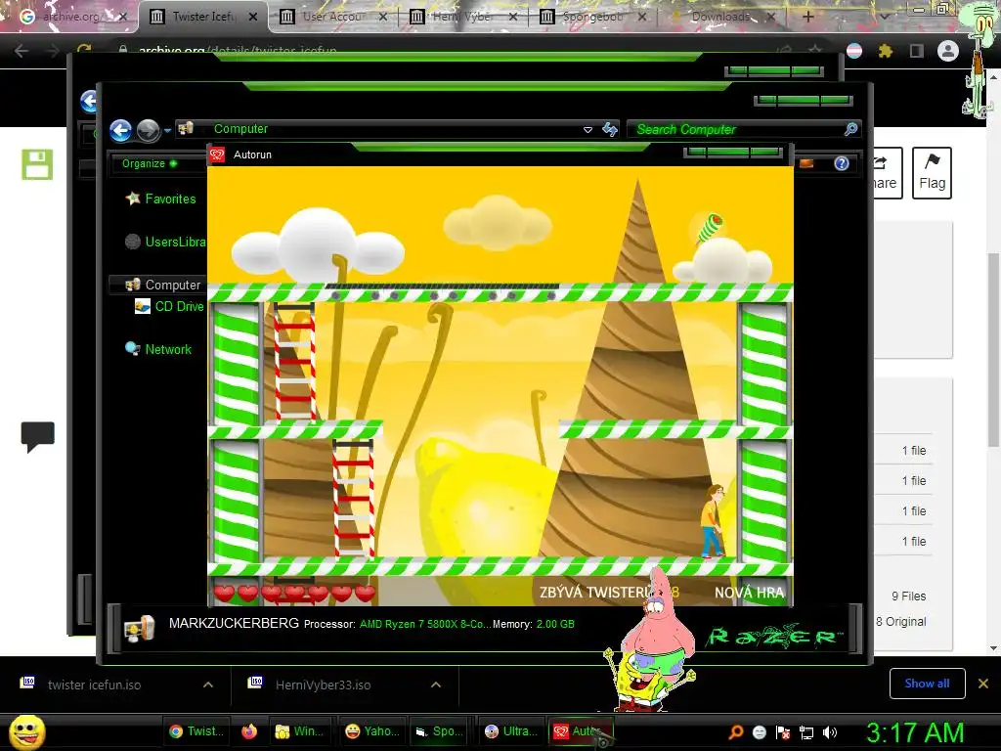The width and height of the screenshot is (1001, 751).
Task: Open the Organize dropdown menu
Action: (150, 163)
